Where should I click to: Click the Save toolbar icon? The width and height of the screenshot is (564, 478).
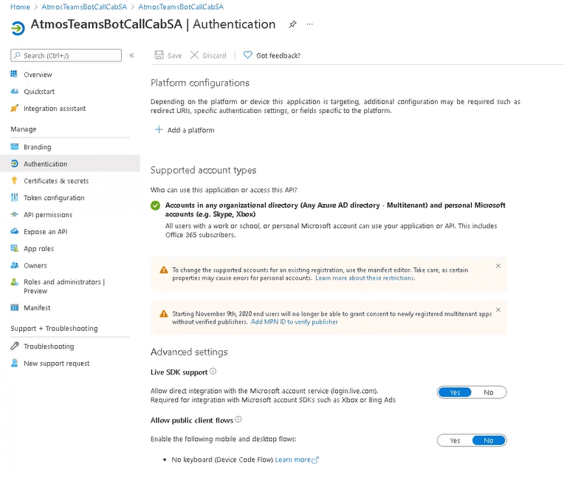(159, 55)
